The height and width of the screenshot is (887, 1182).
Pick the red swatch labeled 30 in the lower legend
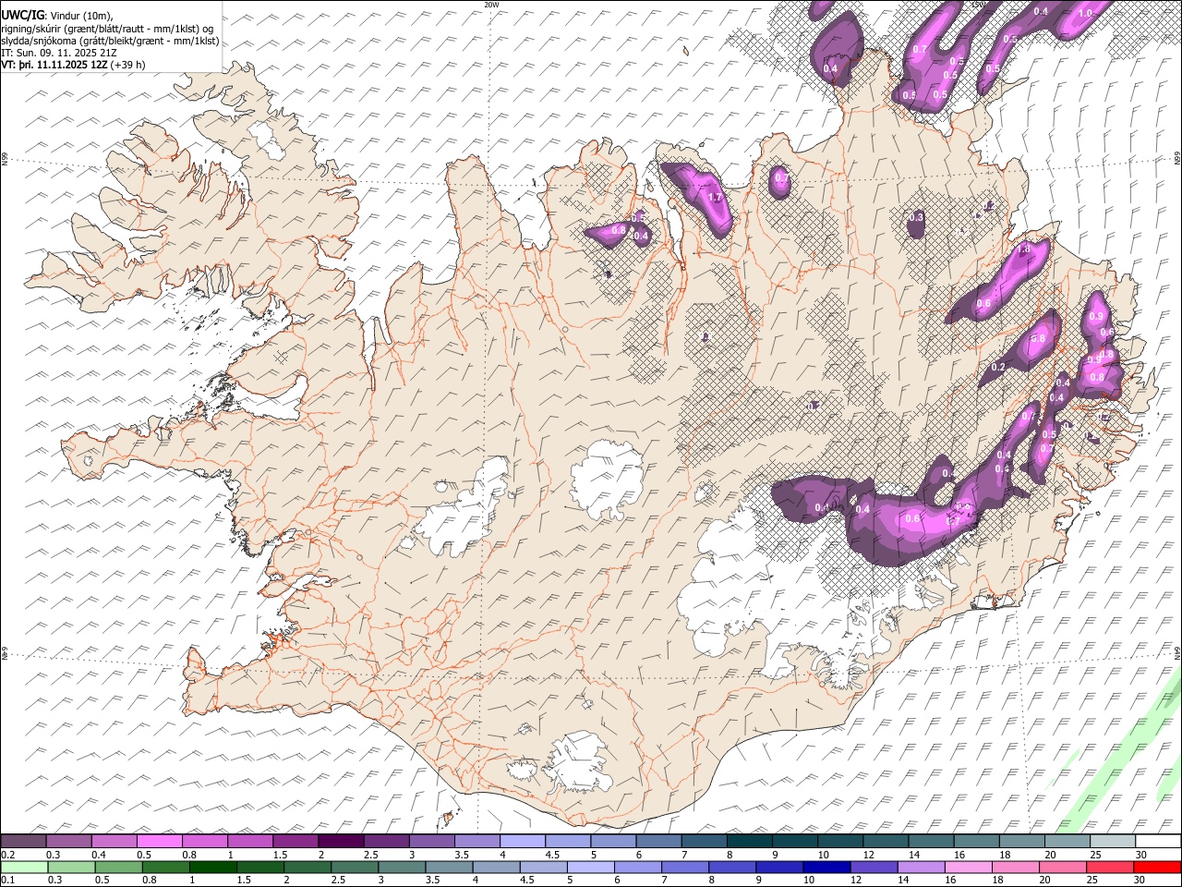(x=1156, y=867)
